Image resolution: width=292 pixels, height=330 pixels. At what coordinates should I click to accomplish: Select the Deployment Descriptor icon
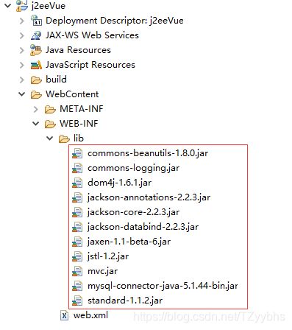pos(36,21)
